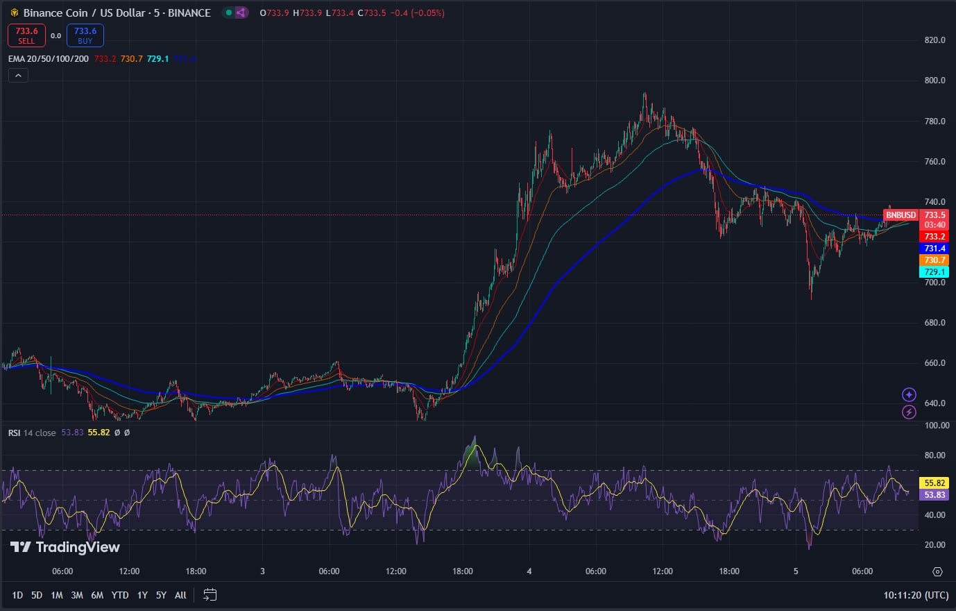Select the 1Y time range
The height and width of the screenshot is (611, 956).
point(142,595)
